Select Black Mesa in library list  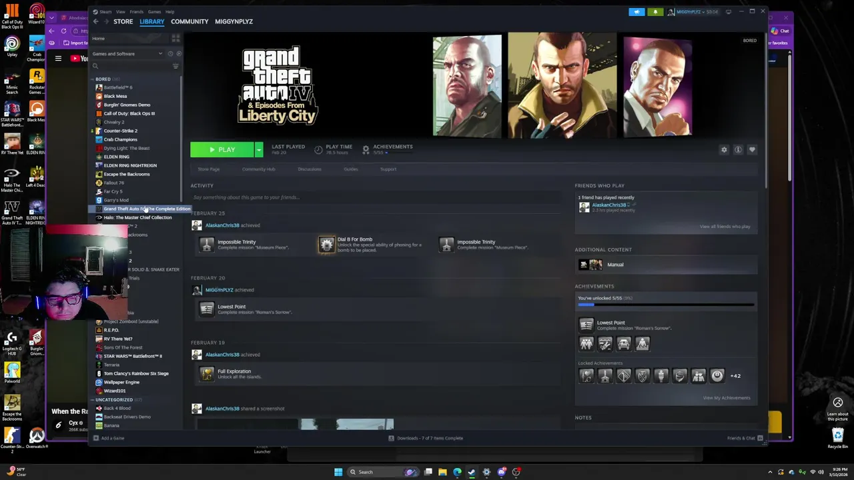tap(115, 96)
